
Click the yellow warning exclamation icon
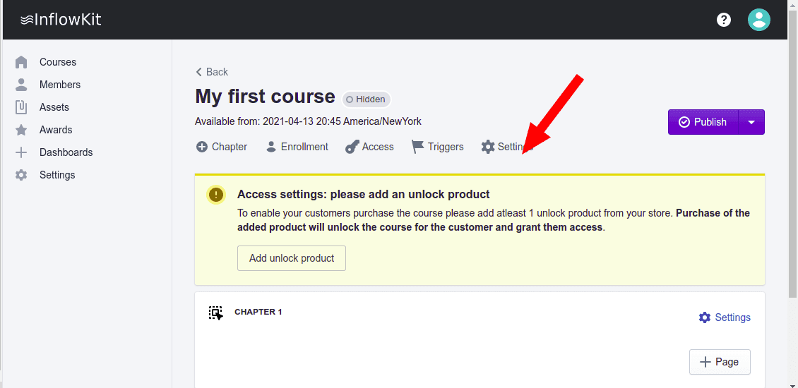216,195
